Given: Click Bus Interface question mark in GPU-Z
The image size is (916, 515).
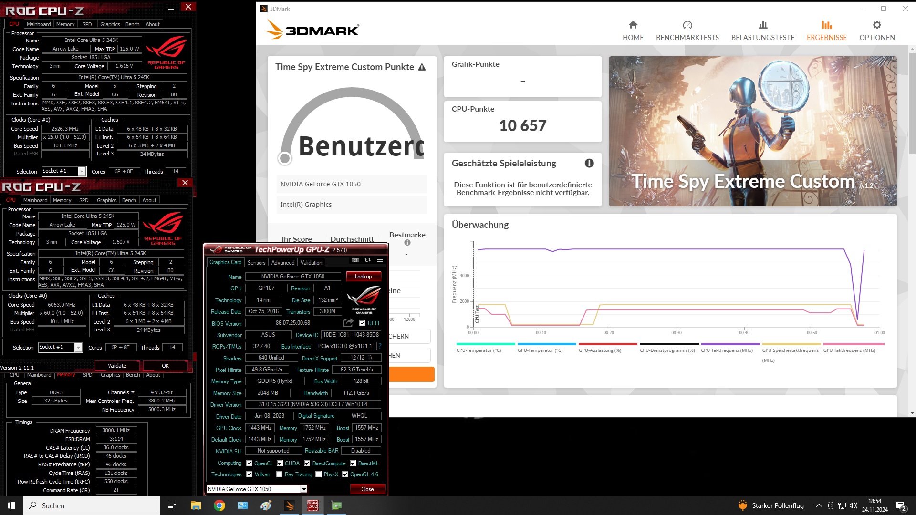Looking at the screenshot, I should (380, 346).
